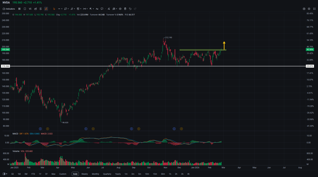Select the Fibonacci levels tool
The width and height of the screenshot is (318, 177).
click(78, 9)
